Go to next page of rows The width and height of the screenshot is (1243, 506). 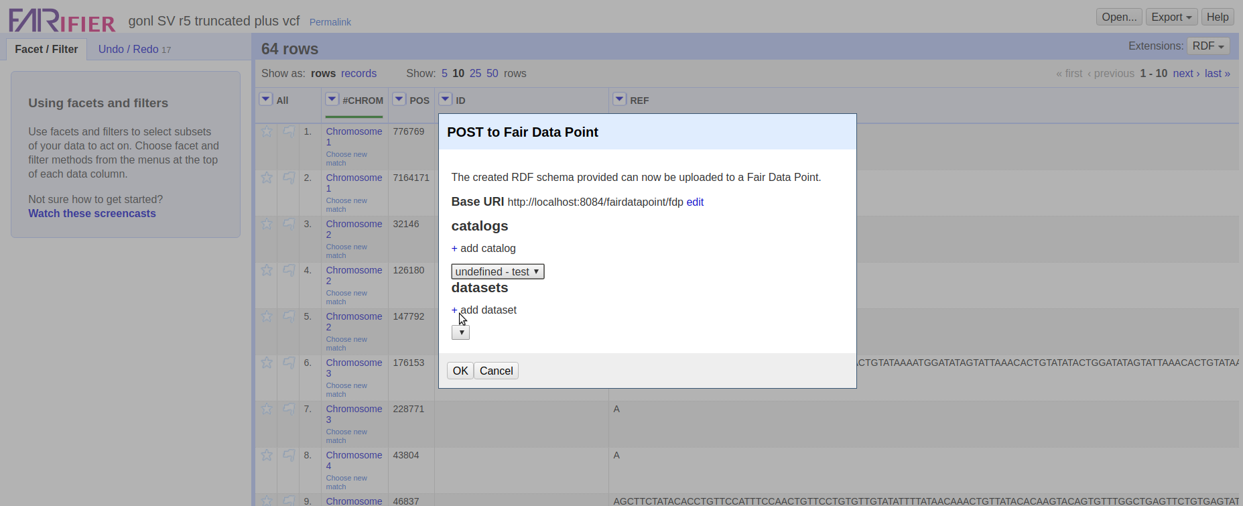pyautogui.click(x=1186, y=74)
